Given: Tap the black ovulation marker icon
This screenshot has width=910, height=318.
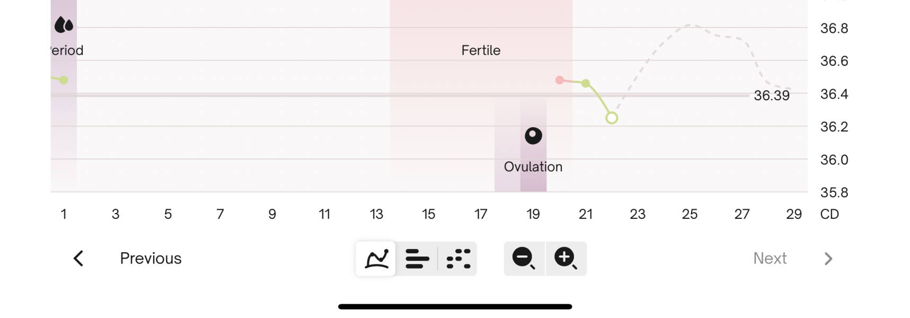Looking at the screenshot, I should (x=533, y=136).
